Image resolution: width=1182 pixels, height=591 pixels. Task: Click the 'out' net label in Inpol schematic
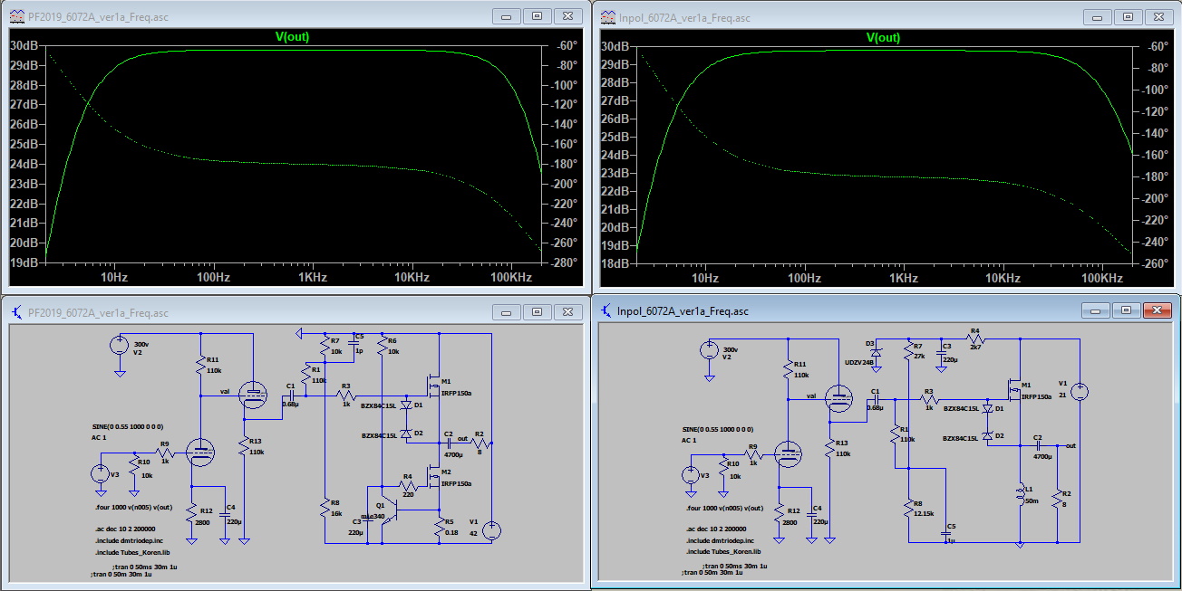coord(1071,445)
